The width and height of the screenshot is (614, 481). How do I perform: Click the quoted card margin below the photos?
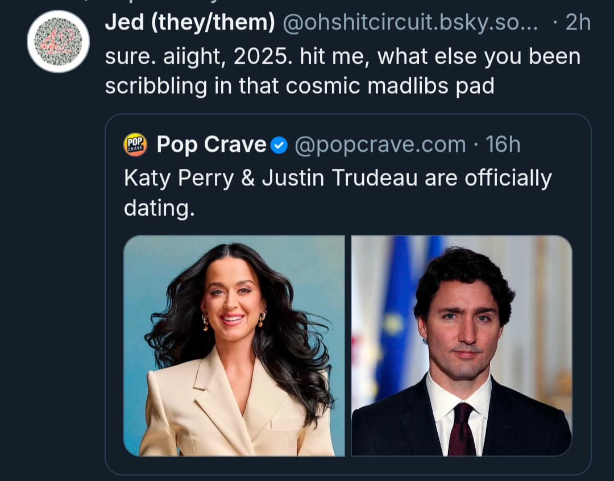[x=347, y=465]
